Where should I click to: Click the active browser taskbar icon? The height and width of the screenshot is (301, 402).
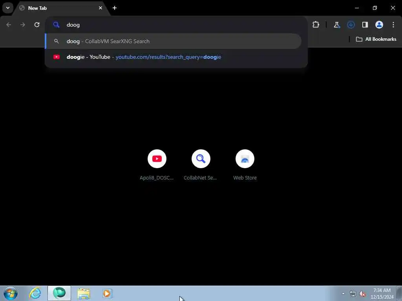(x=59, y=293)
